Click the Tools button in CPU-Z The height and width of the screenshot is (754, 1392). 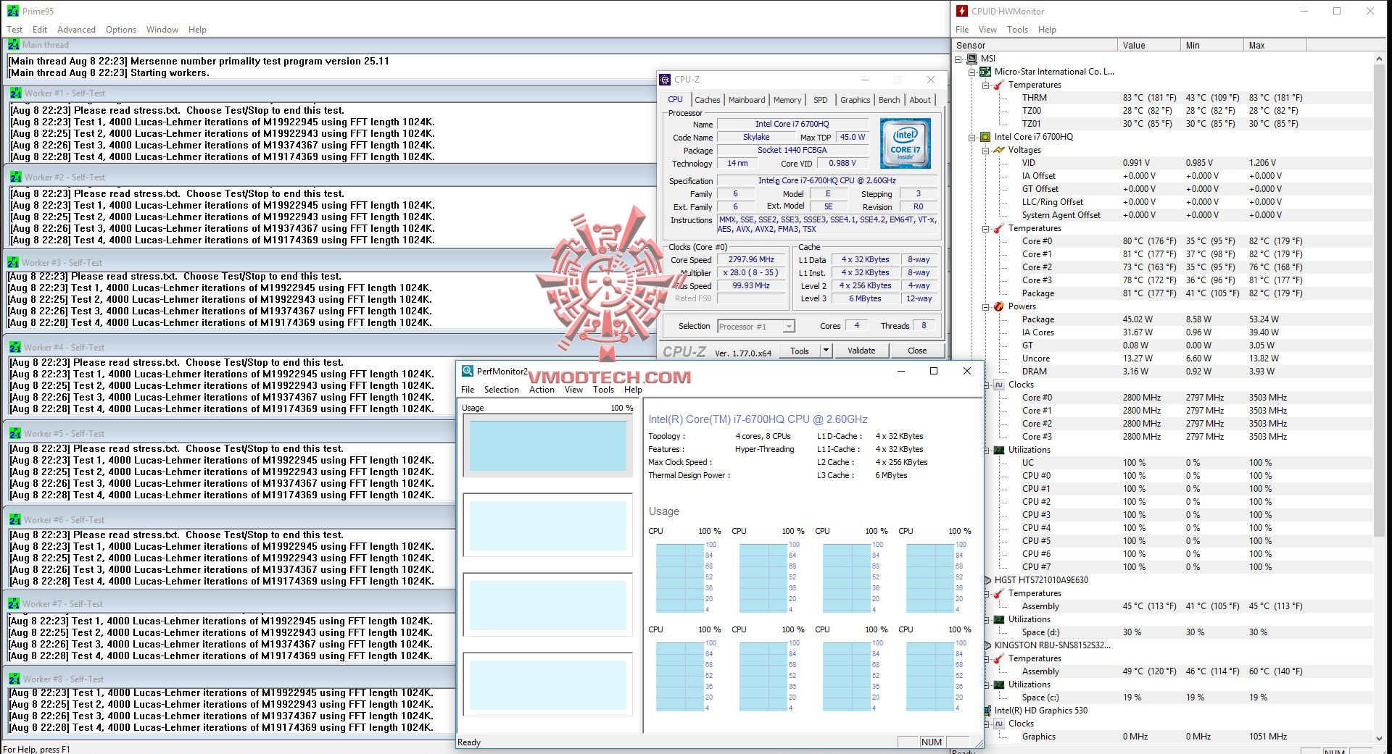tap(800, 351)
